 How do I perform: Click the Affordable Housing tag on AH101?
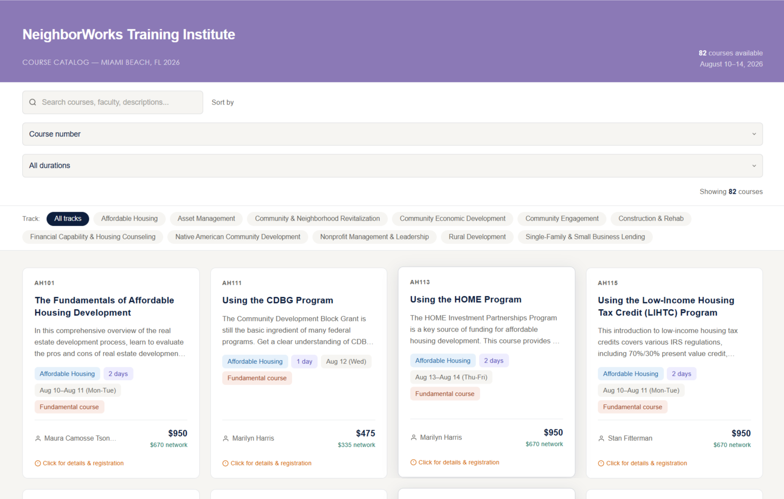67,374
